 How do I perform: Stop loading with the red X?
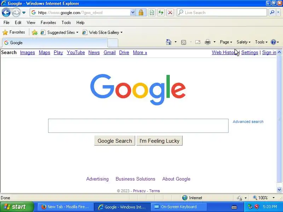click(x=170, y=13)
